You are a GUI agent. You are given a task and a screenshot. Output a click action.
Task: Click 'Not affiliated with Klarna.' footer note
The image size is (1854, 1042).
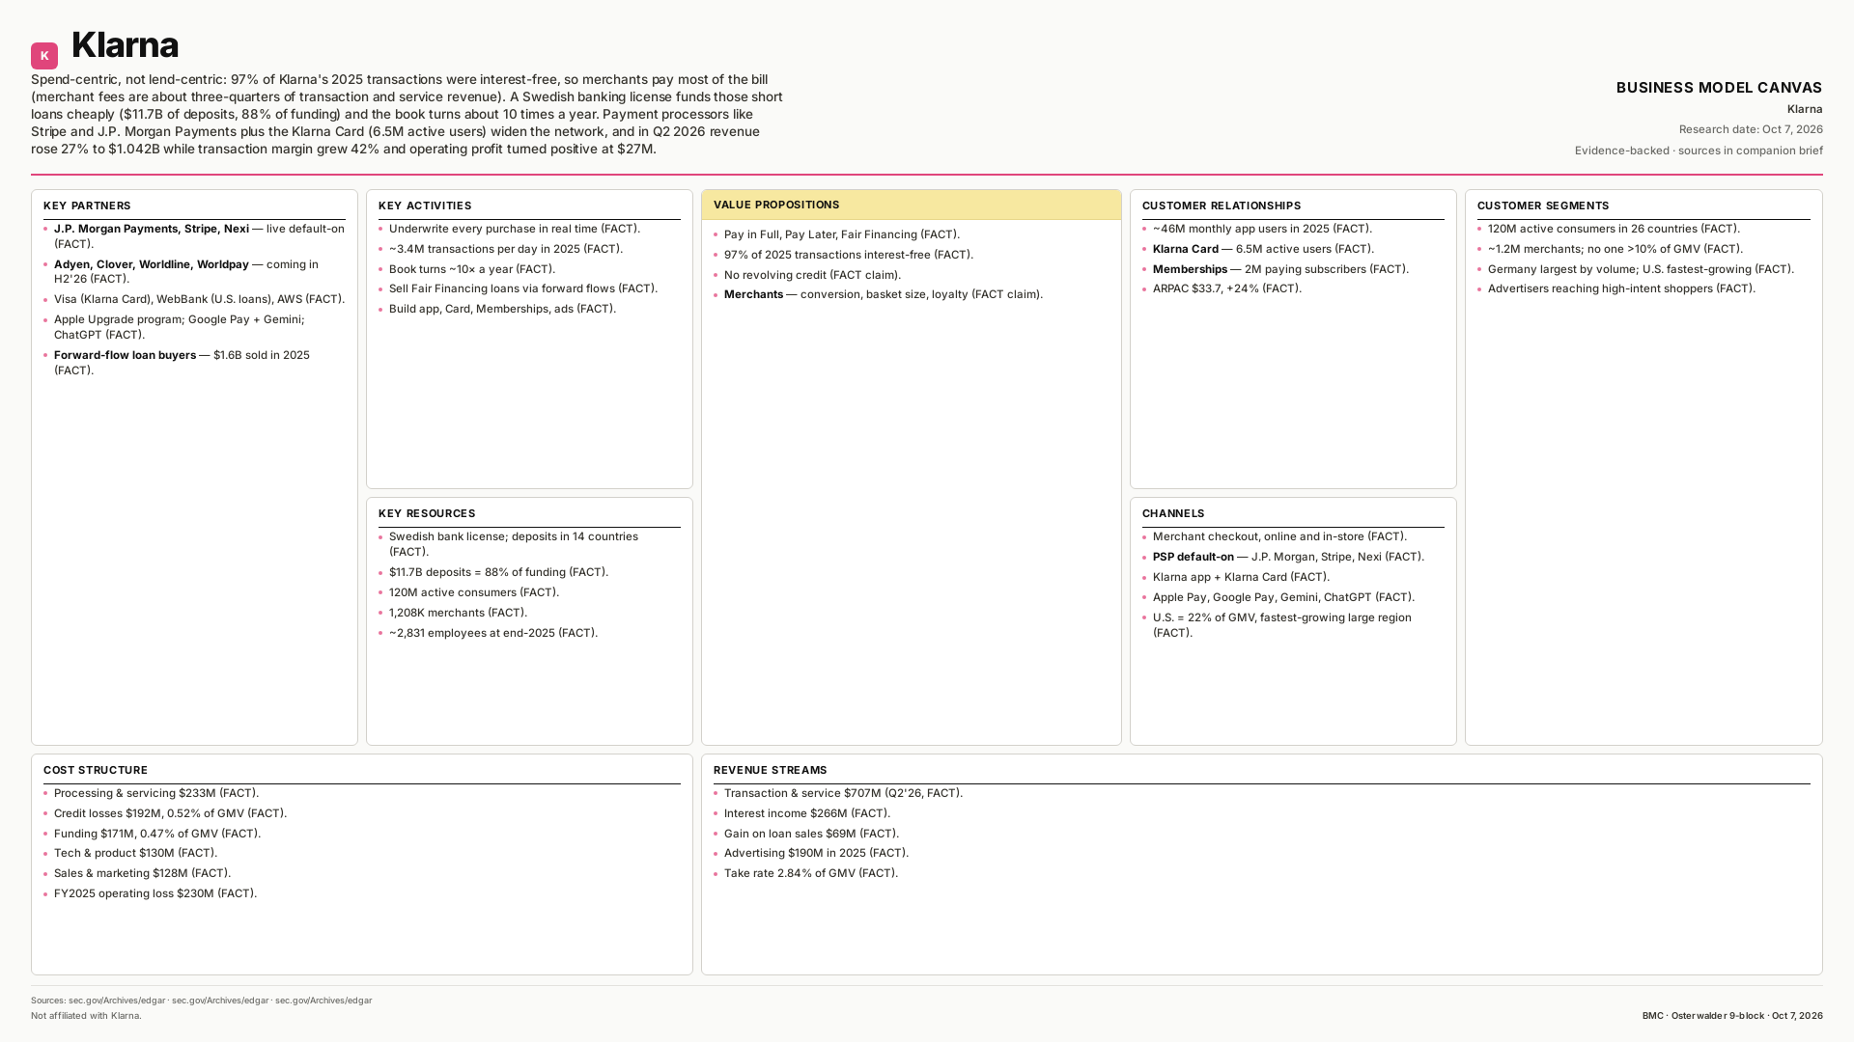[x=86, y=1016]
